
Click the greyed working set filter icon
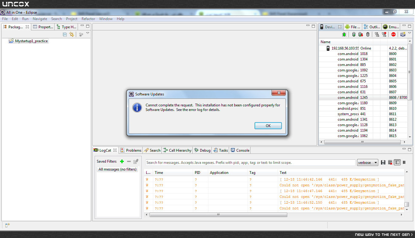(x=81, y=34)
